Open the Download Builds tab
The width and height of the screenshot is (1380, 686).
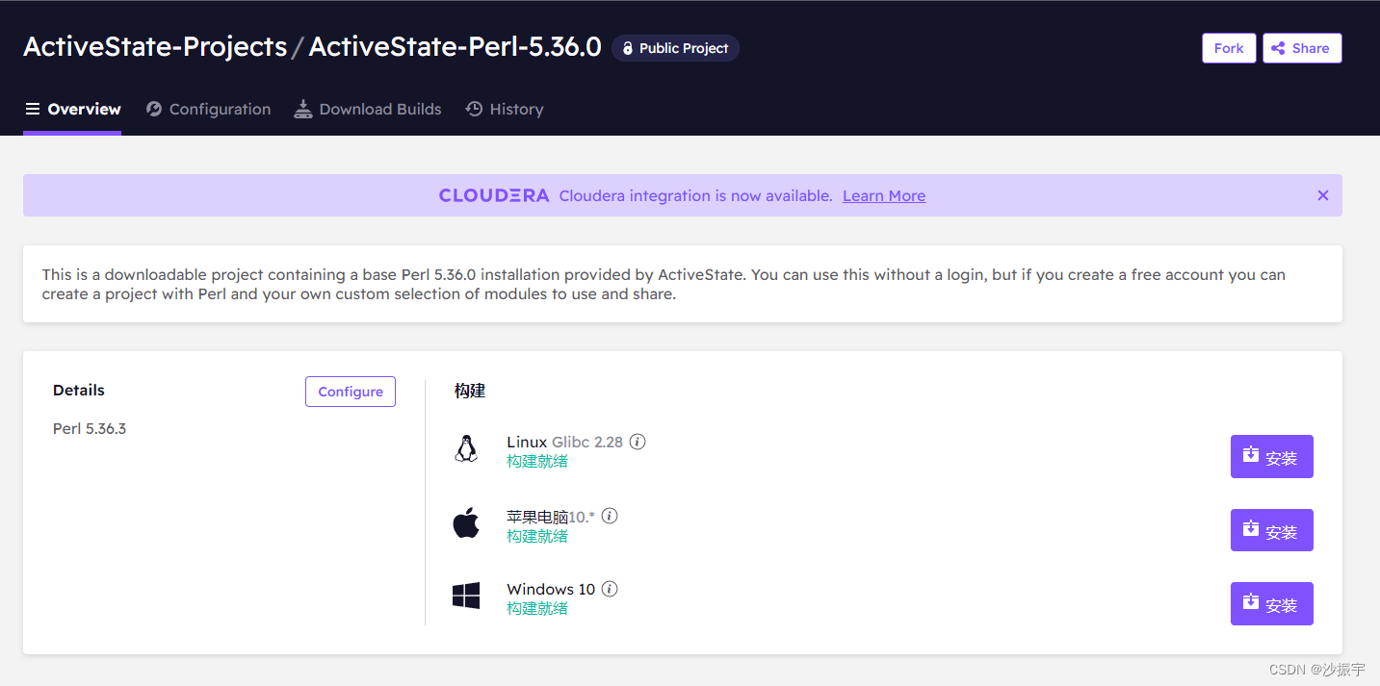[x=368, y=109]
